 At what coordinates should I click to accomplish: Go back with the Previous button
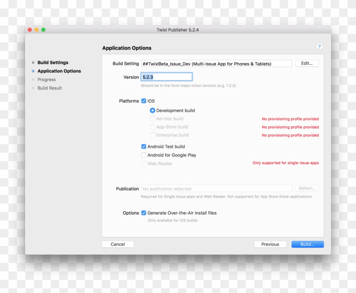[270, 244]
